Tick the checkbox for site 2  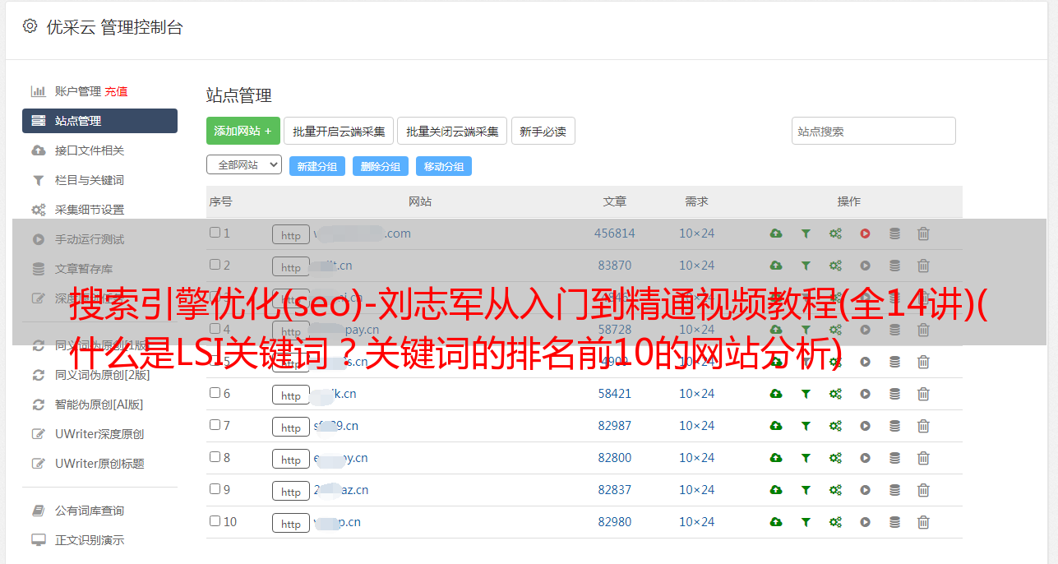(215, 265)
